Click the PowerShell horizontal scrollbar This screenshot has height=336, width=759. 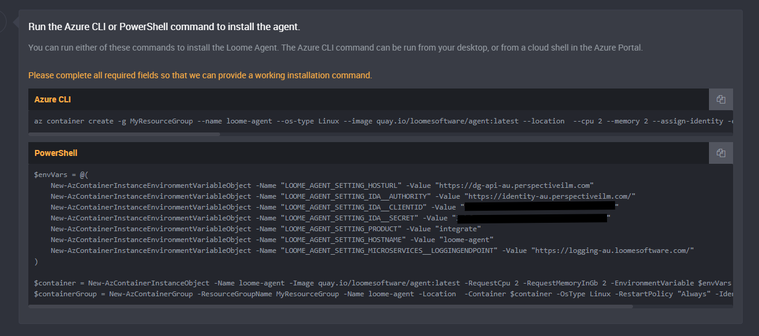(330, 306)
